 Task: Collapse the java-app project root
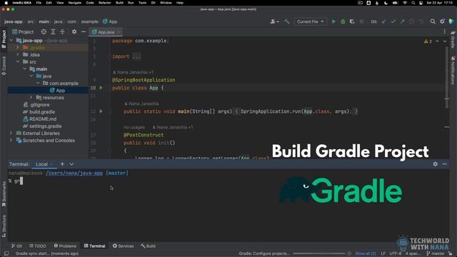coord(11,41)
